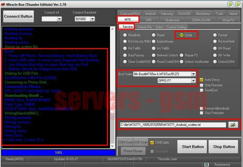Select Rd UnLock/IMEI radio option
The height and width of the screenshot is (167, 243).
[x=125, y=41]
